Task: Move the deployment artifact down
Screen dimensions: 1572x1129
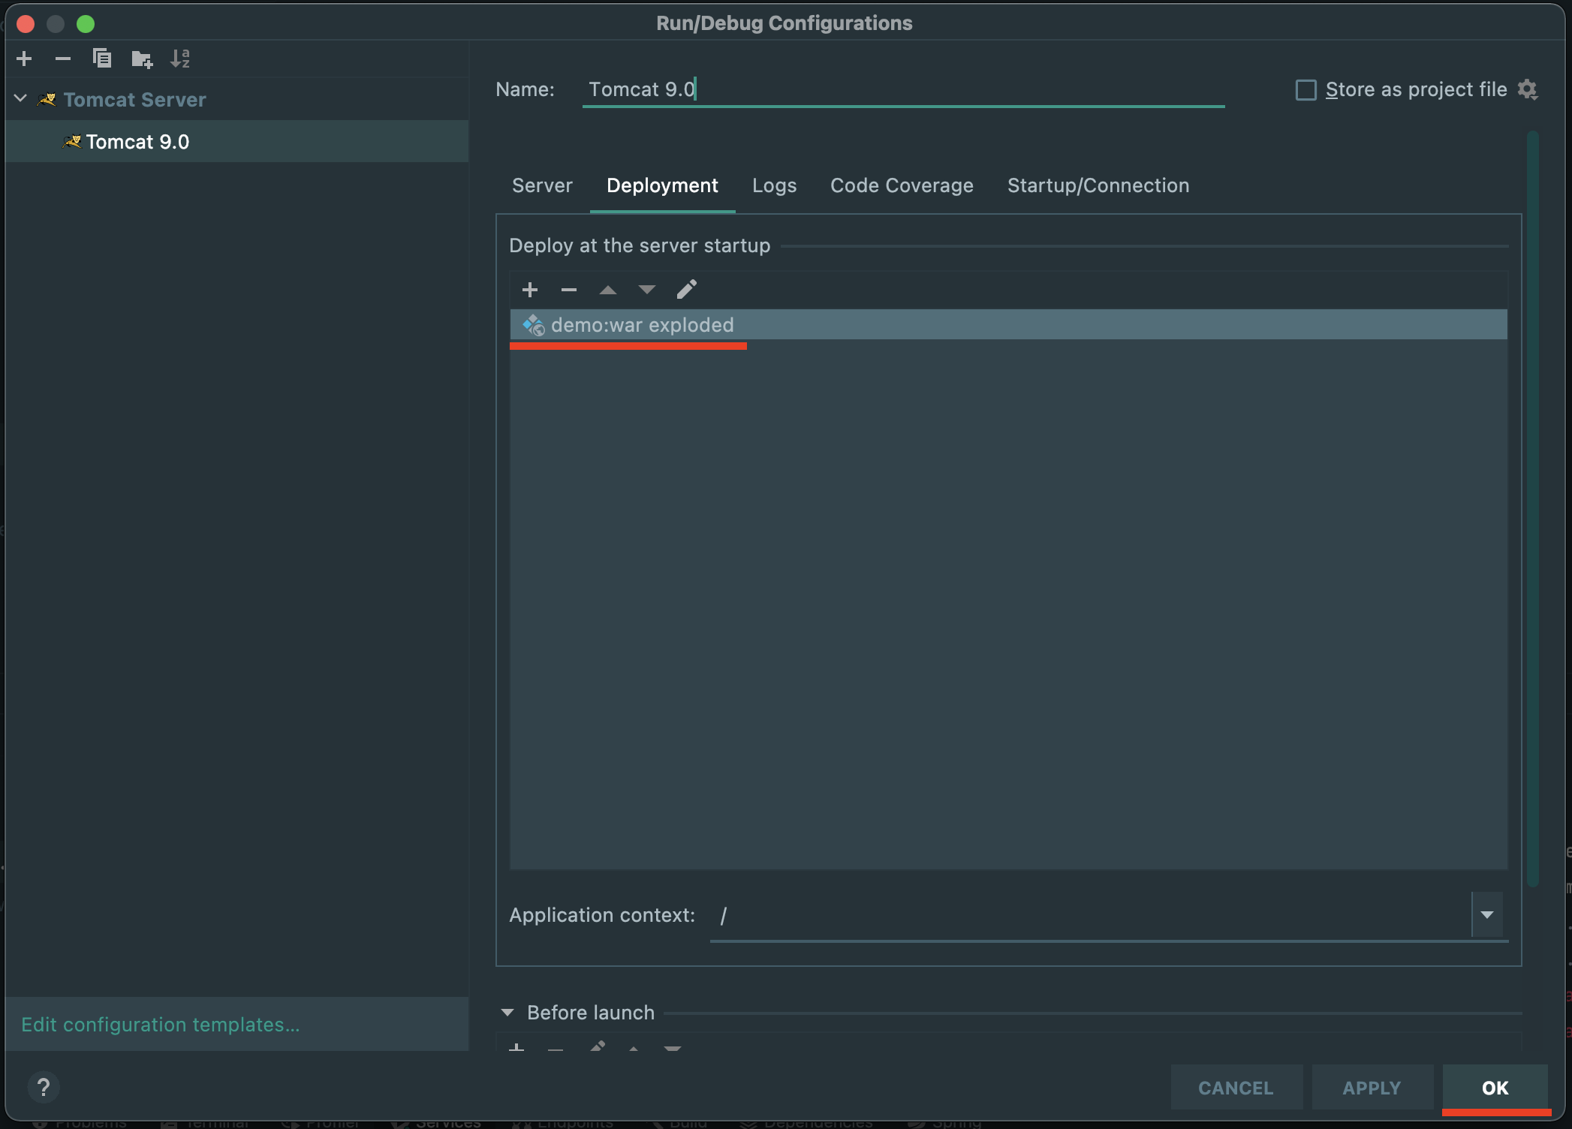Action: [647, 290]
